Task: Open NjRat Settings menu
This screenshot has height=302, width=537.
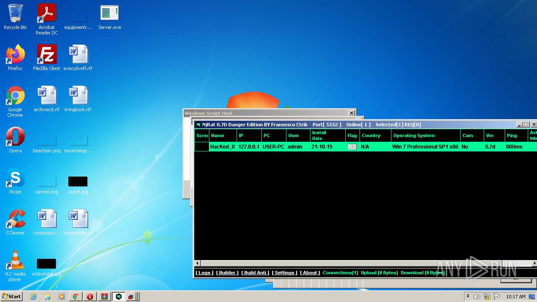Action: click(x=284, y=273)
